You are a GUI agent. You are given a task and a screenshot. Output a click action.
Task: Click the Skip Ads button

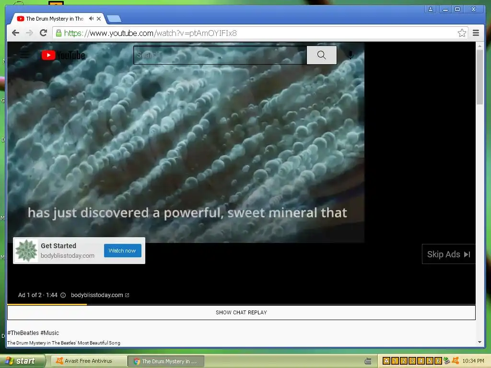click(448, 254)
